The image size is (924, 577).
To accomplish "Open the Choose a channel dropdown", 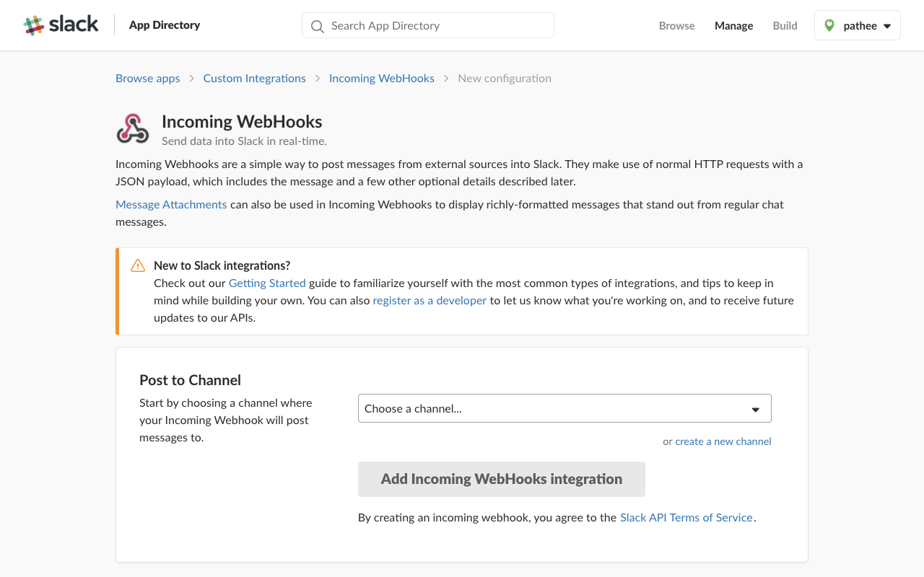I will [565, 408].
